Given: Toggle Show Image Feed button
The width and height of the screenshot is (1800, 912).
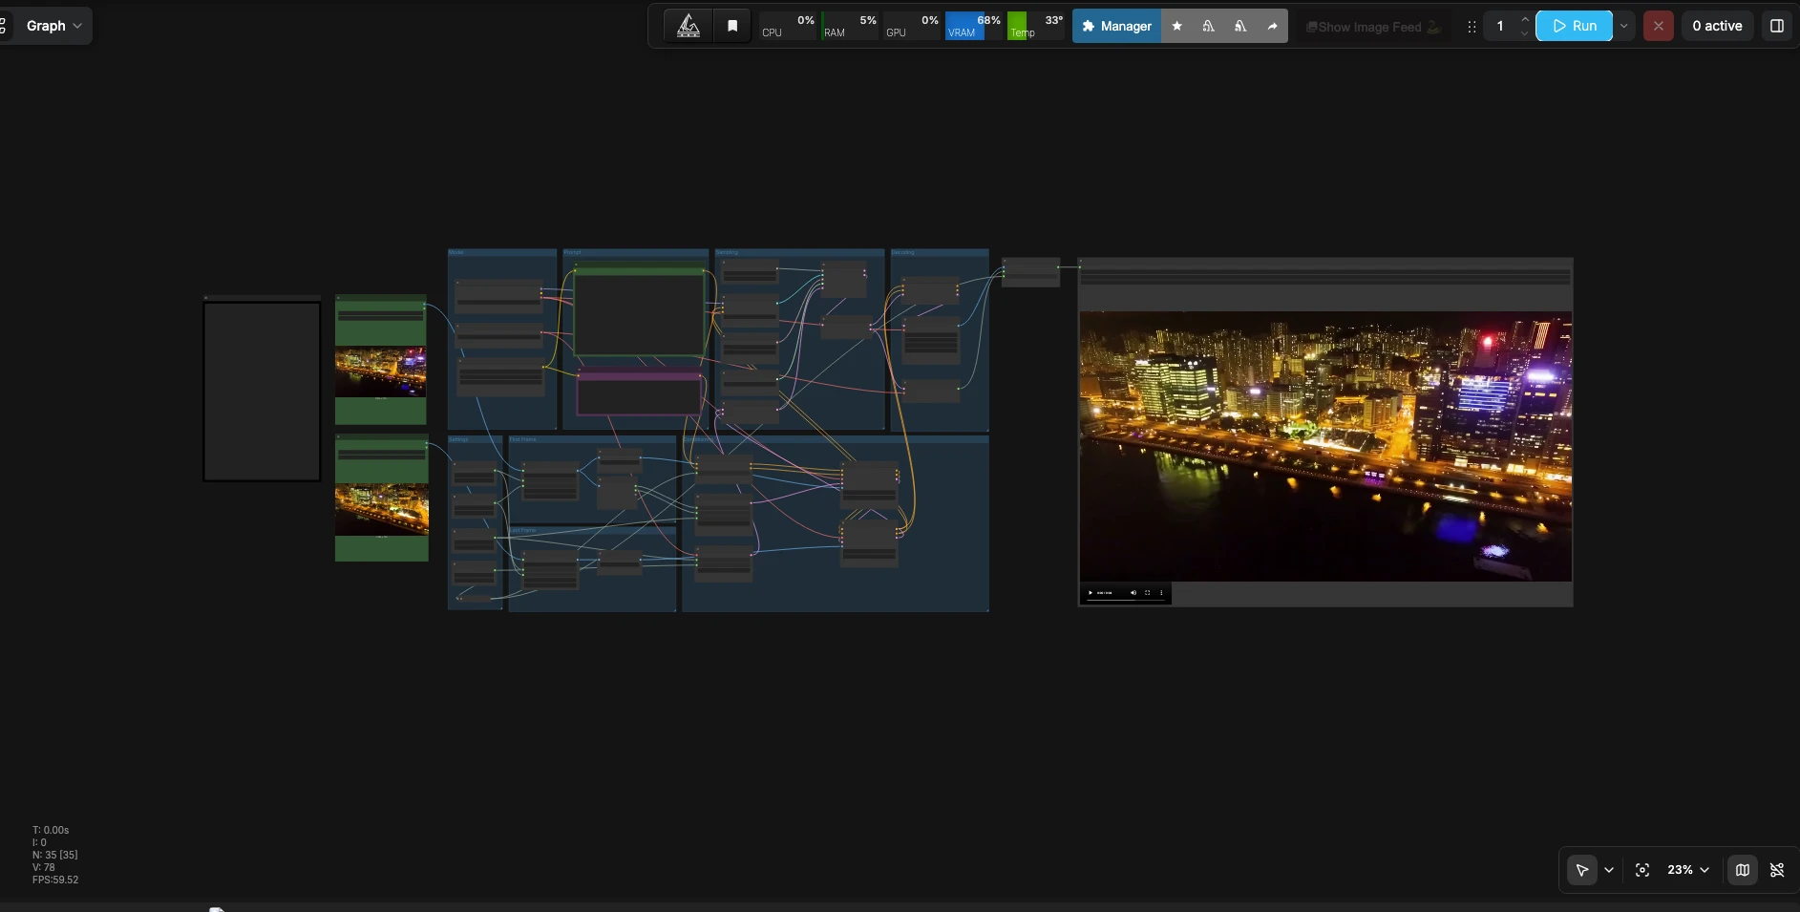Looking at the screenshot, I should pyautogui.click(x=1372, y=27).
